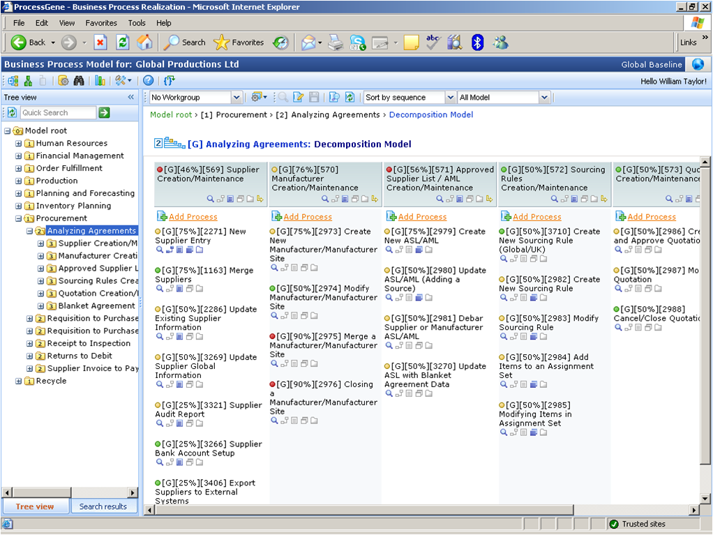Collapse the Analyzing Agreements tree node

tap(29, 231)
